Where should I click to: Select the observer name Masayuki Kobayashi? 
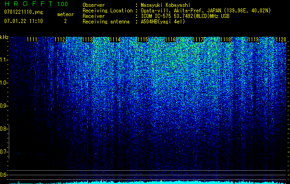coord(166,5)
